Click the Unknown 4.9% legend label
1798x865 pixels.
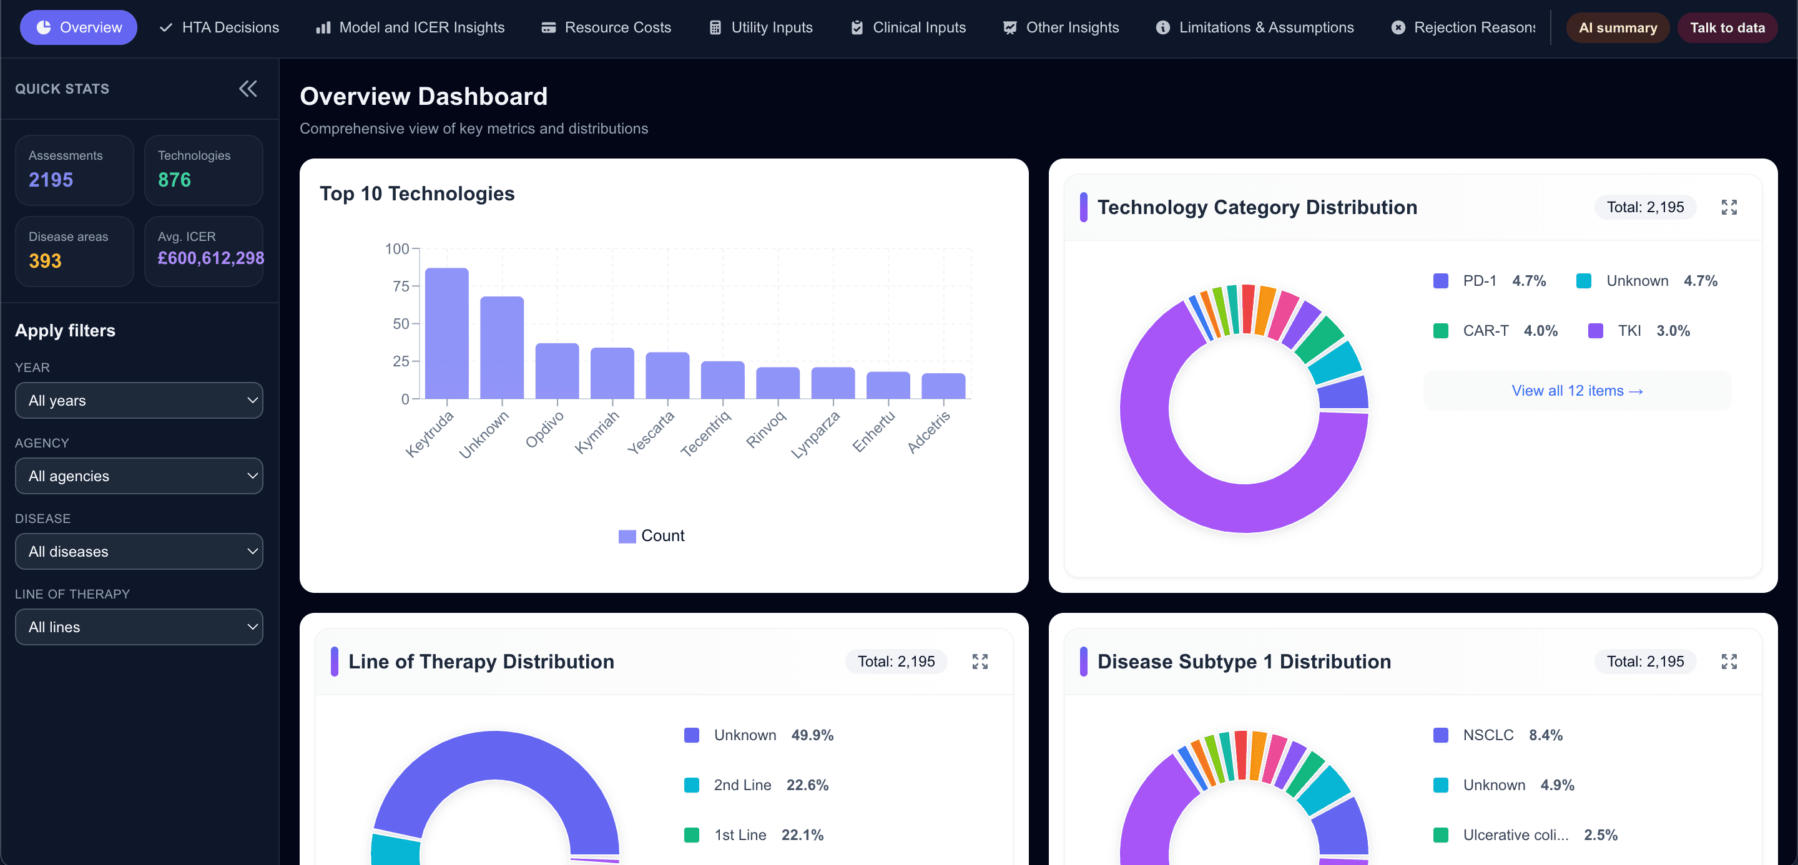(x=1519, y=784)
